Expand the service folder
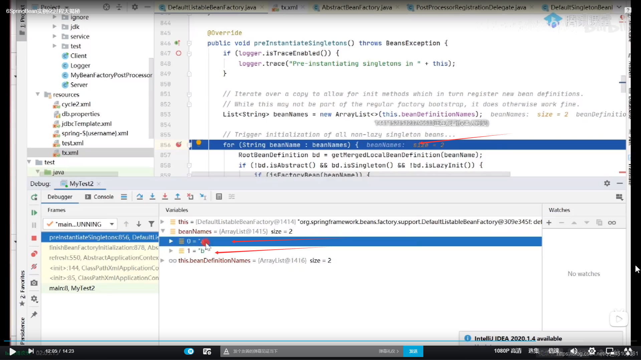 pos(55,36)
